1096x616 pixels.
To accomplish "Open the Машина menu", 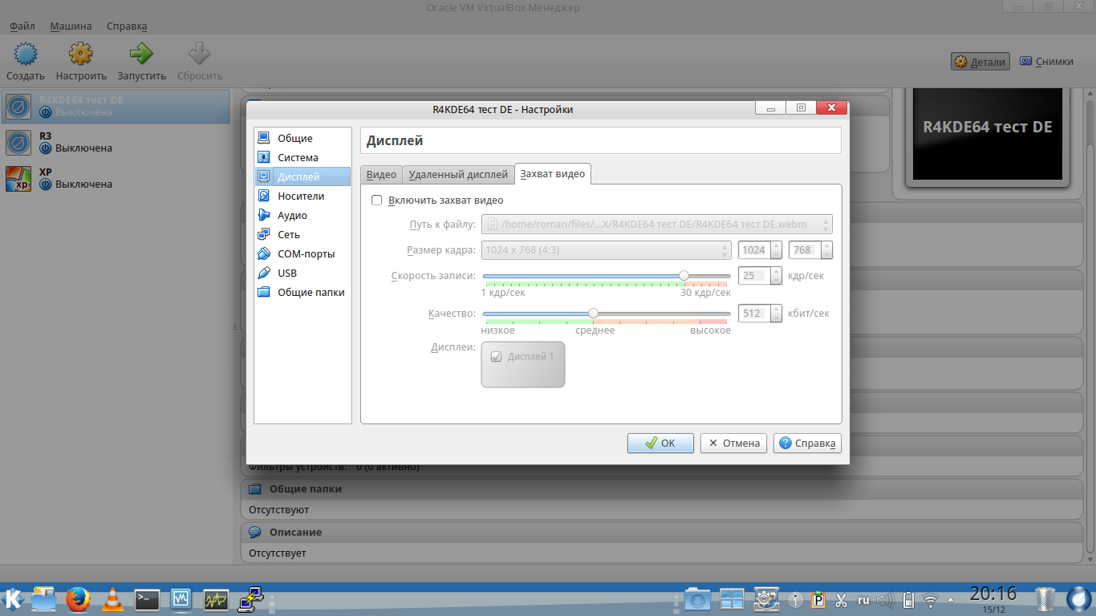I will (71, 26).
